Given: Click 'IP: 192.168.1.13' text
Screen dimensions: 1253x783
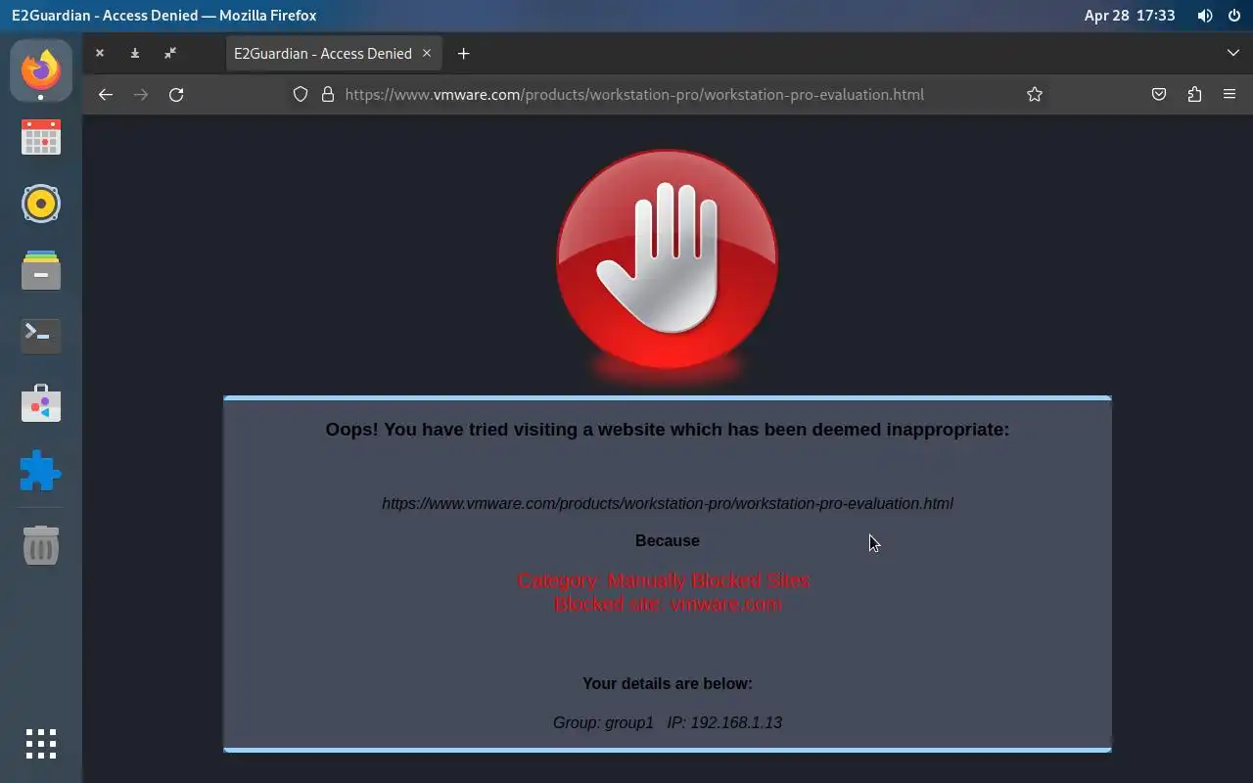Looking at the screenshot, I should pyautogui.click(x=724, y=722).
